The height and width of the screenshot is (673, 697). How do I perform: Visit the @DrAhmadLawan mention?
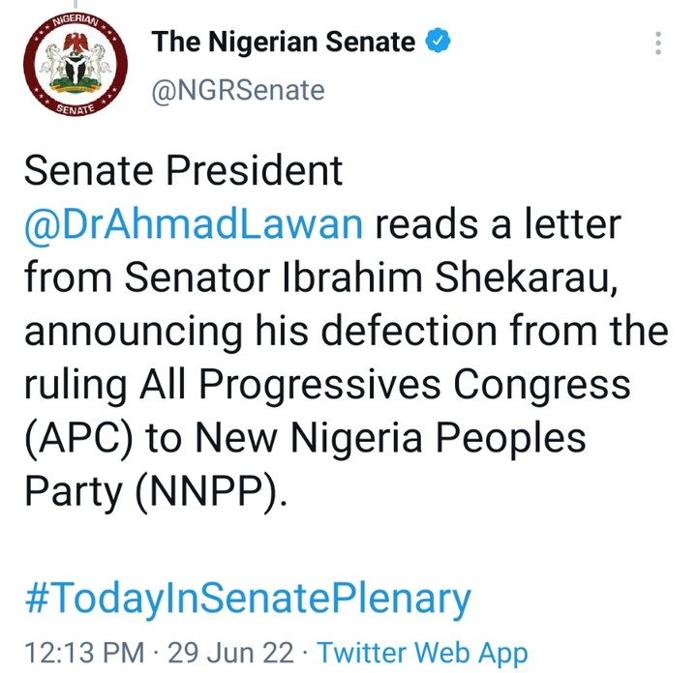pos(195,225)
